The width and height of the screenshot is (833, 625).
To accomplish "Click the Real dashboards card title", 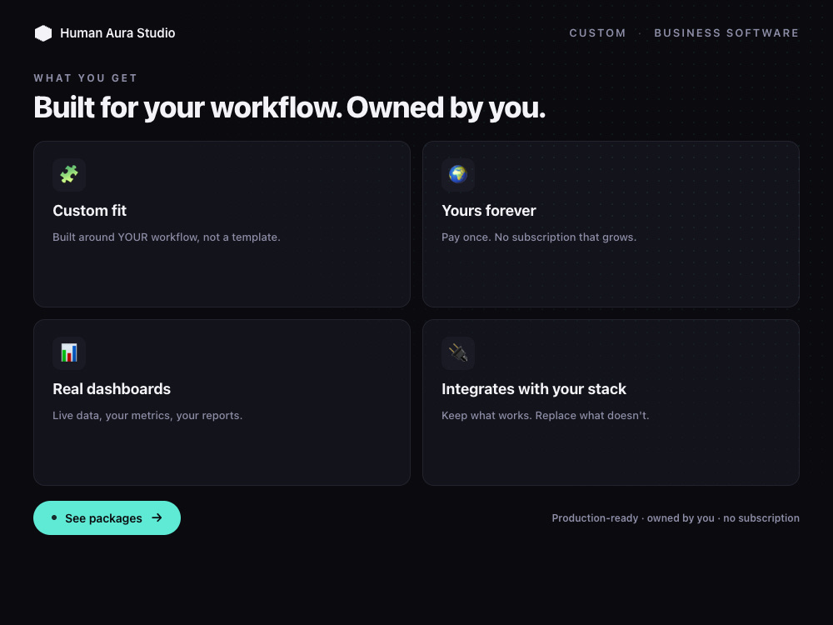I will tap(112, 389).
